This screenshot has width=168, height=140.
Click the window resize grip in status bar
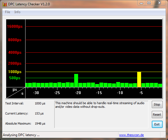point(164,136)
